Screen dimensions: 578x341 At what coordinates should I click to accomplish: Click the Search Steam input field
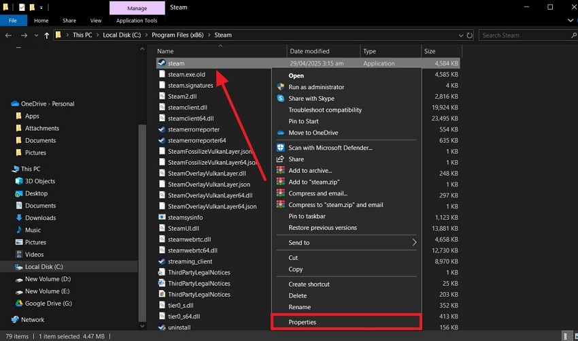(x=525, y=35)
